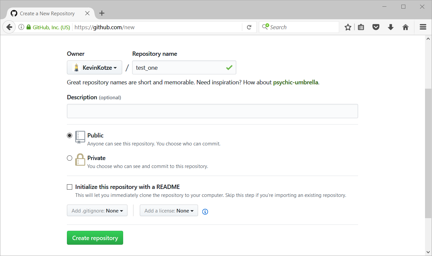The width and height of the screenshot is (432, 256).
Task: Close the Create a New Repository tab
Action: click(x=87, y=13)
